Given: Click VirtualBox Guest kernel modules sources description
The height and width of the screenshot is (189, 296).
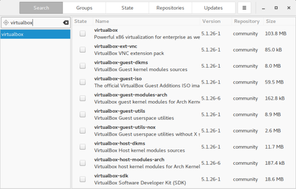Looking at the screenshot, I should (141, 69).
